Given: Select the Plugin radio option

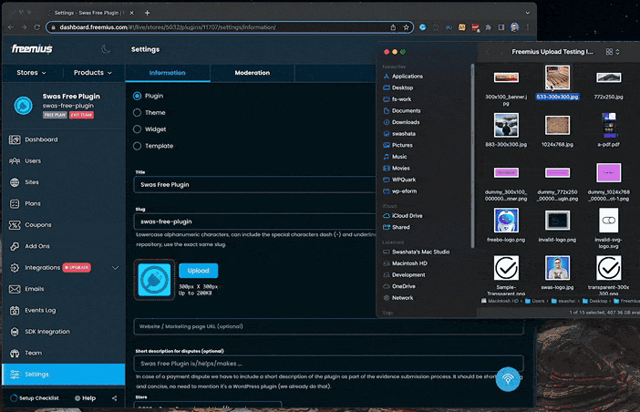Looking at the screenshot, I should (137, 96).
